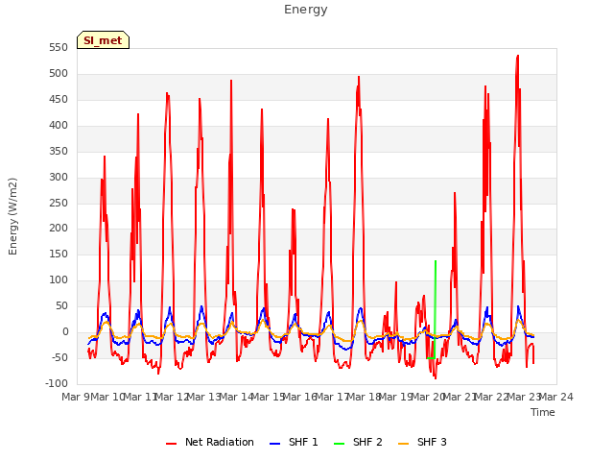
Task: Select Net Radiation legend entry
Action: [x=210, y=442]
